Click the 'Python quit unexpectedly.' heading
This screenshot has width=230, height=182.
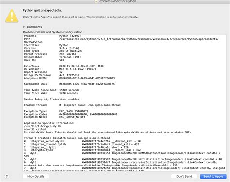tap(42, 10)
